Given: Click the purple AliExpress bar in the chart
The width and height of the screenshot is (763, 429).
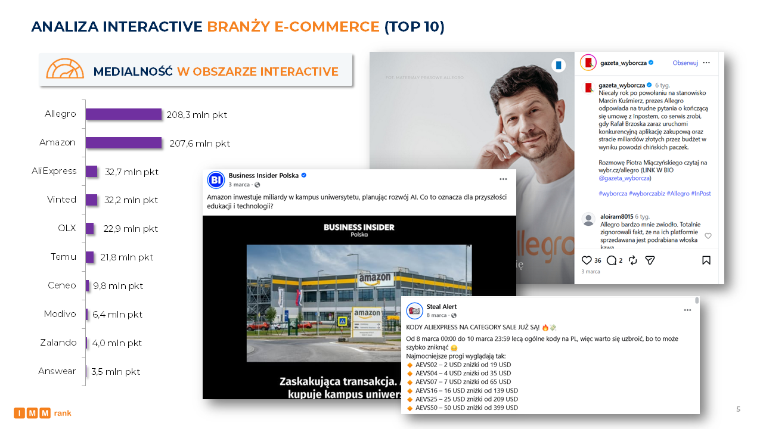Looking at the screenshot, I should [x=92, y=171].
